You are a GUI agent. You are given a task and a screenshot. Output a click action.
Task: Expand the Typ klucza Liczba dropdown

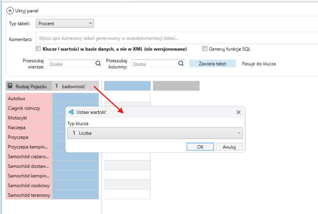155,133
